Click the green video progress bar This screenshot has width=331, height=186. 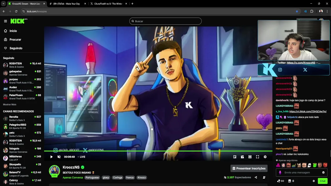click(x=158, y=151)
